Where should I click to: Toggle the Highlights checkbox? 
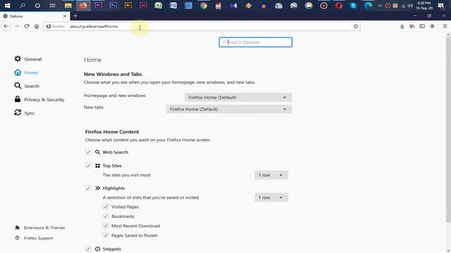(88, 188)
